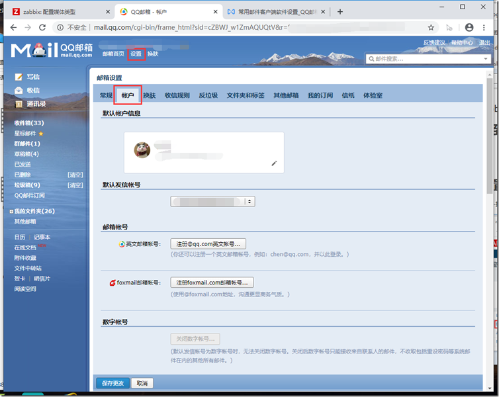Click the 邮箱首页 link in header
This screenshot has height=397, width=499.
[113, 54]
